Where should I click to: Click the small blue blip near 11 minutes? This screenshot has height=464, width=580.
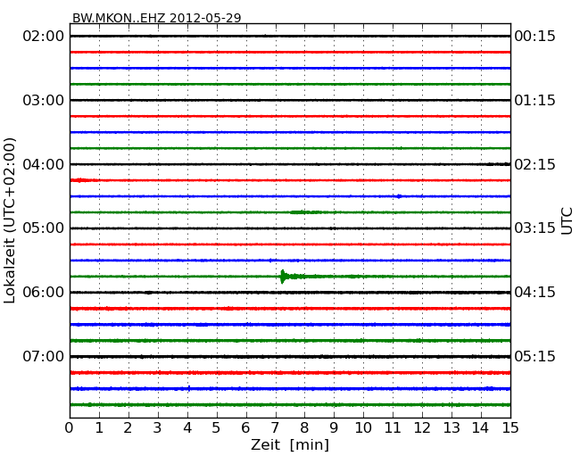click(x=399, y=196)
